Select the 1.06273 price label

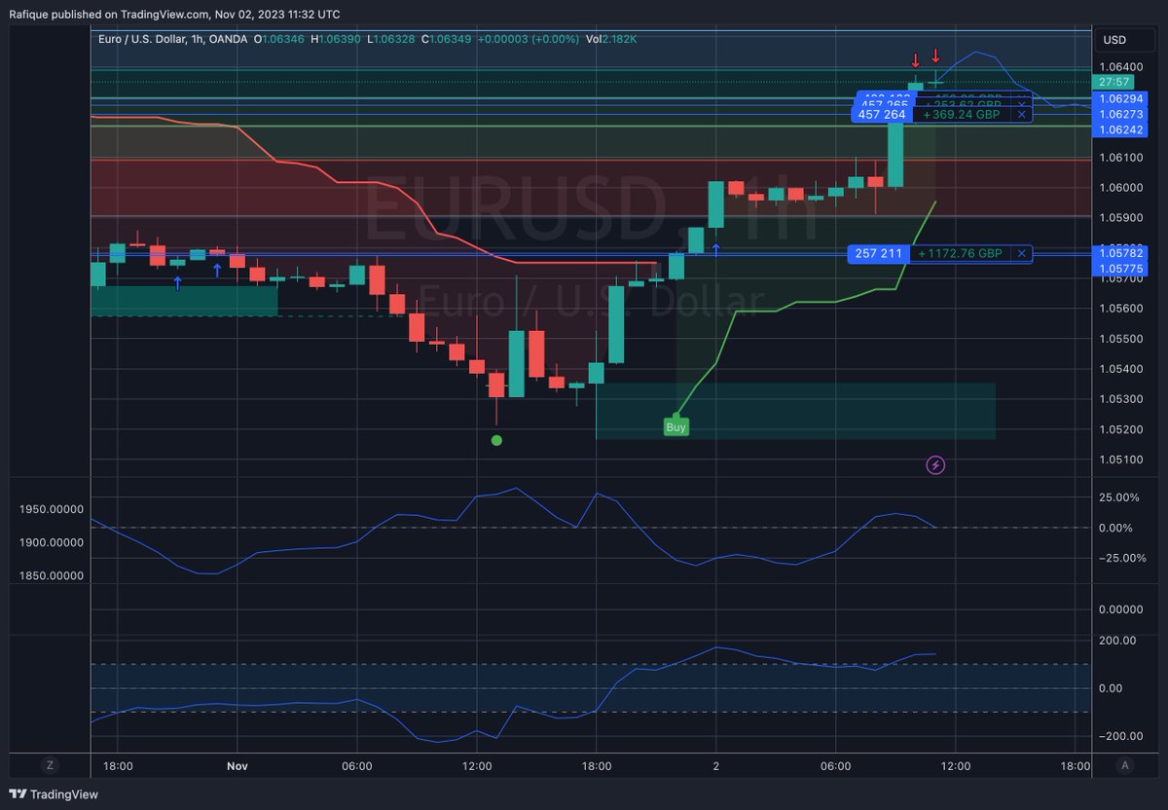pos(1121,114)
